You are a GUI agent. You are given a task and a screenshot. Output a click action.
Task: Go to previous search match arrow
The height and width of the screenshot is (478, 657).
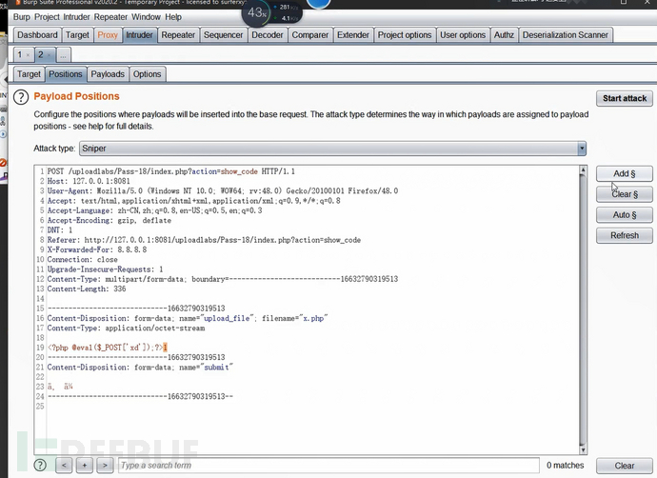(x=64, y=465)
